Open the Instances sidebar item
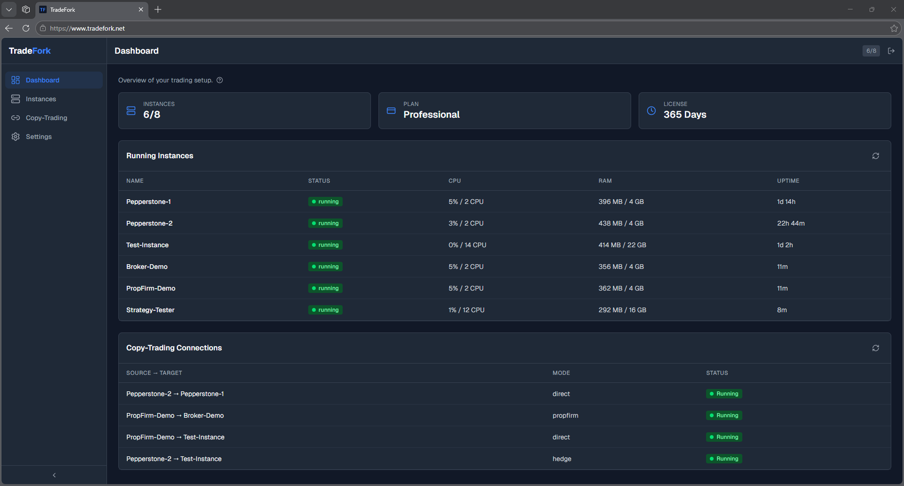904x486 pixels. [54, 99]
